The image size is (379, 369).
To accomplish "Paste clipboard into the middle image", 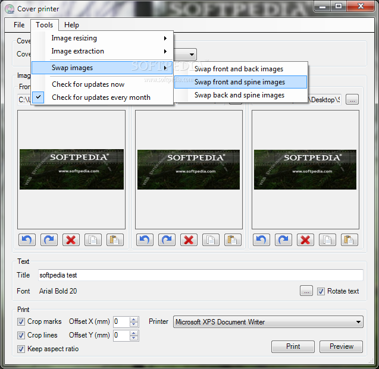I will [x=233, y=239].
